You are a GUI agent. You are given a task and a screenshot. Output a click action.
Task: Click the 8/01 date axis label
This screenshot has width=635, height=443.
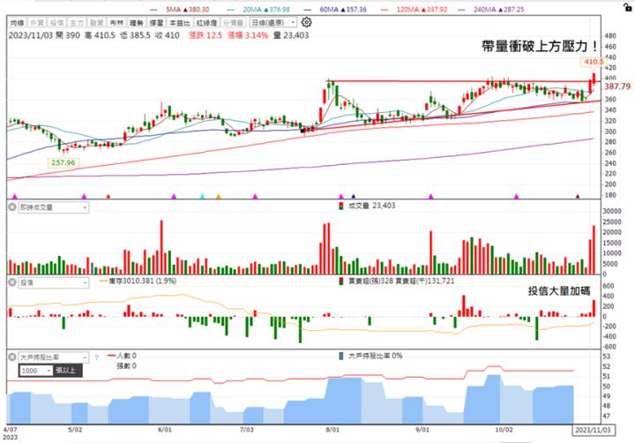(332, 430)
